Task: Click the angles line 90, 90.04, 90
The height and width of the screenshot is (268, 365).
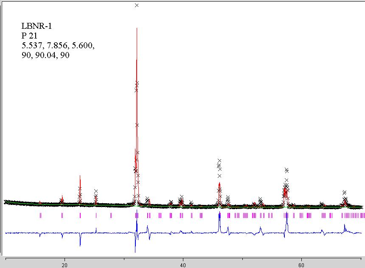Action: pos(46,55)
